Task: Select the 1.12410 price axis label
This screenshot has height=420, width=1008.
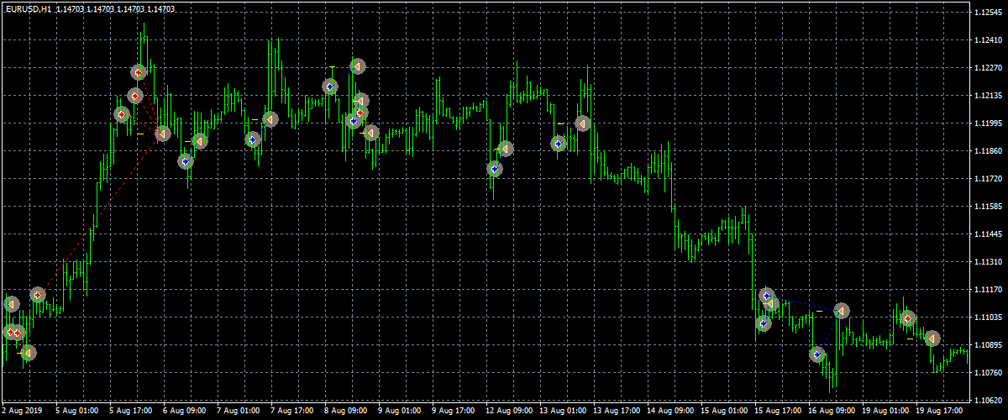Action: click(989, 40)
